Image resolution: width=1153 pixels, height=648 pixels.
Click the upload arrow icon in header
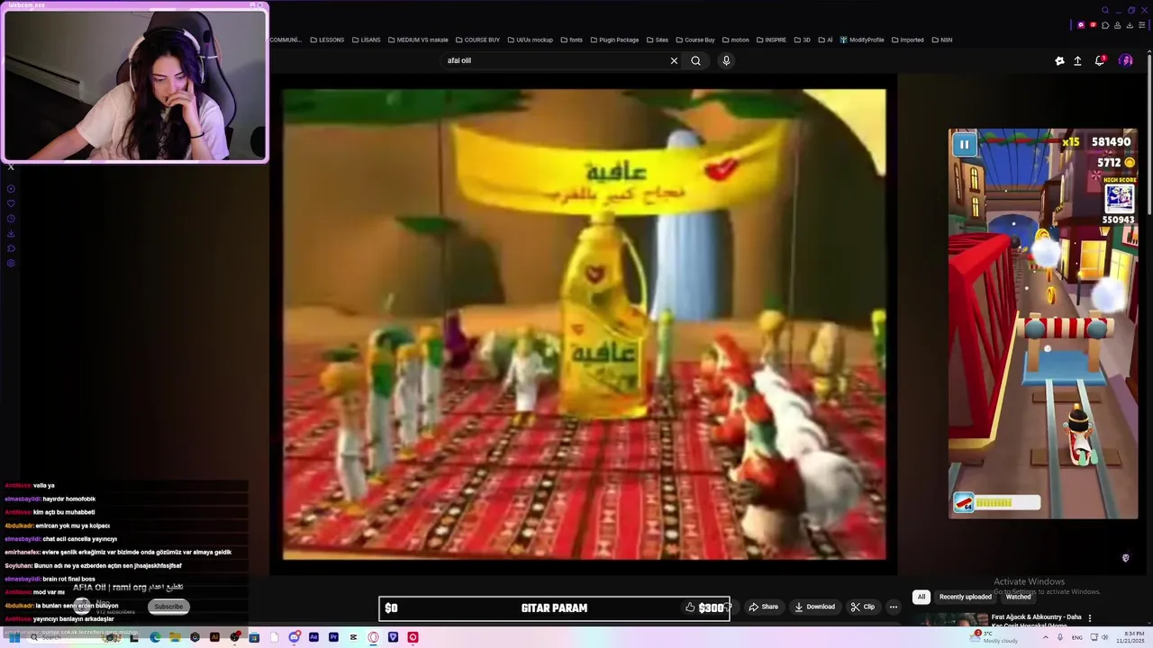coord(1077,60)
